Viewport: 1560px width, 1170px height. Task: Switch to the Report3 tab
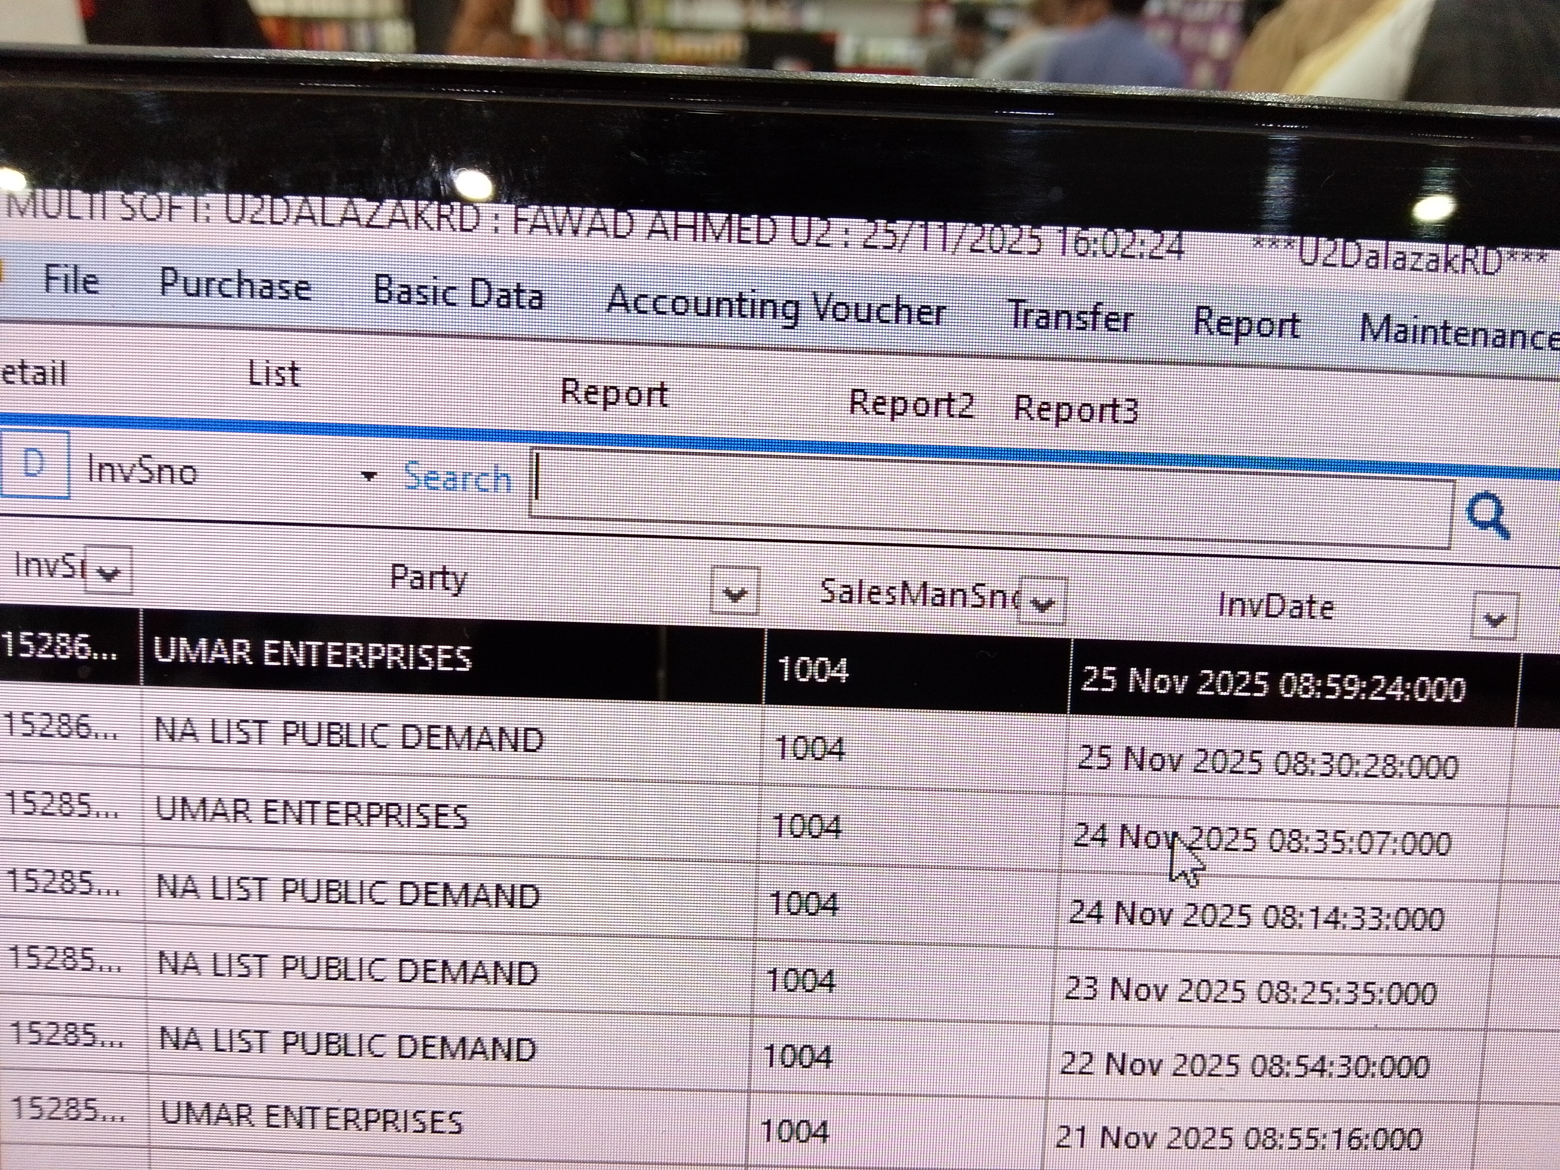[x=1075, y=410]
